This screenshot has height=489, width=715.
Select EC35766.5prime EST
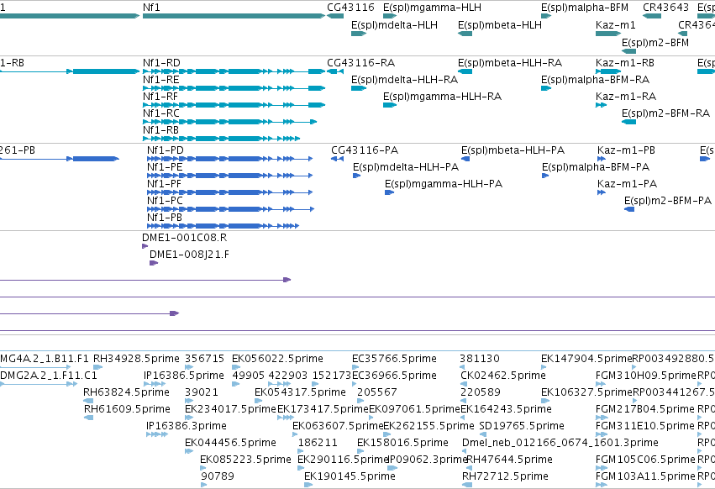pos(355,367)
